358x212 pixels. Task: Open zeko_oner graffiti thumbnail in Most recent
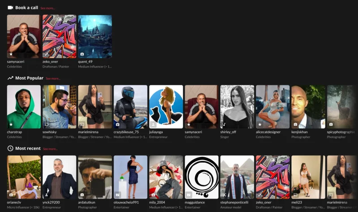click(273, 177)
